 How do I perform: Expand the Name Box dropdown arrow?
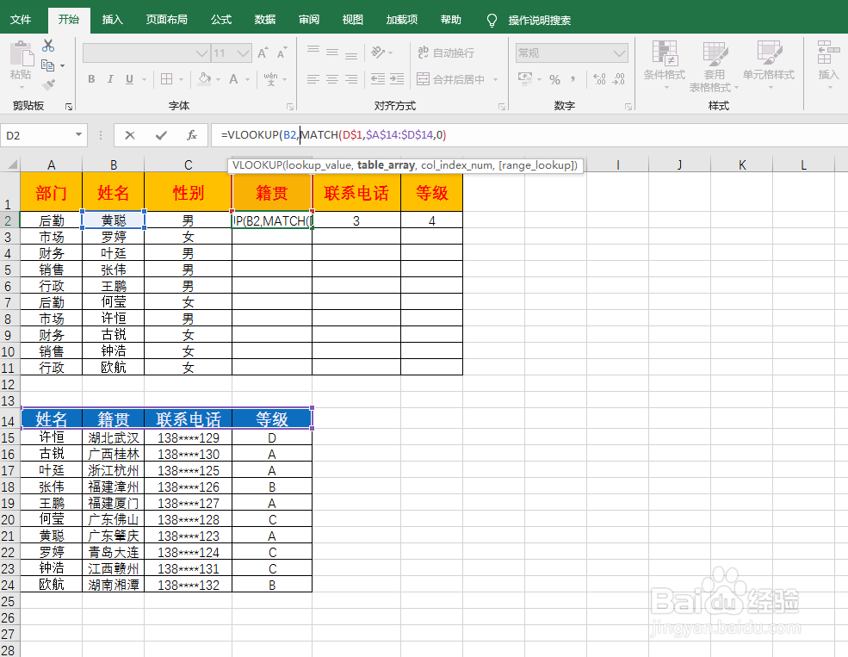[x=78, y=134]
